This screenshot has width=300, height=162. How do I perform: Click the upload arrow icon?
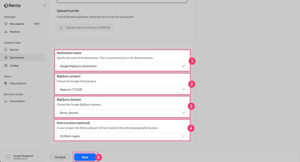click(61, 27)
